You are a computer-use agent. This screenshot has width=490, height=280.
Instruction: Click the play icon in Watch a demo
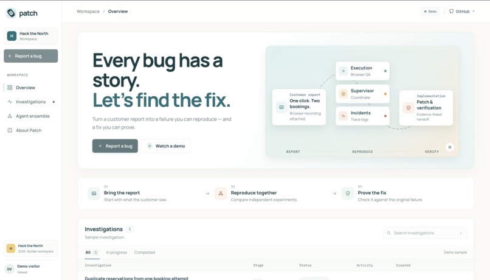150,146
